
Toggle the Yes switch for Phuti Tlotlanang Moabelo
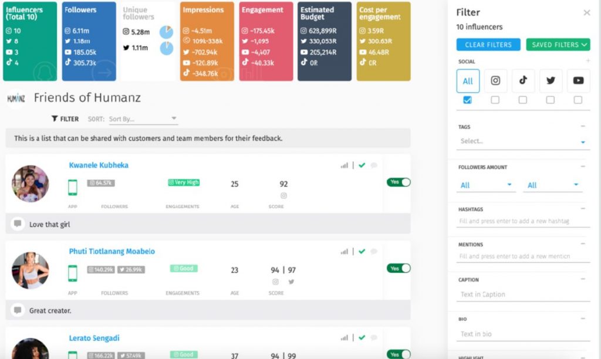pos(399,268)
